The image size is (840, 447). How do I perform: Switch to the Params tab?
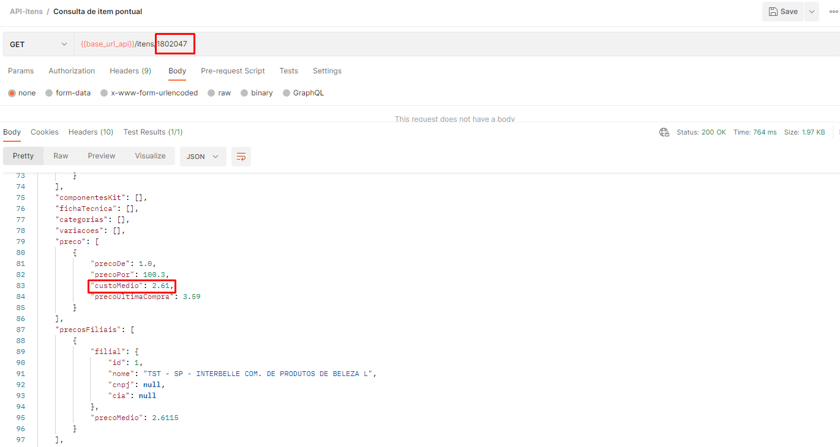point(21,71)
